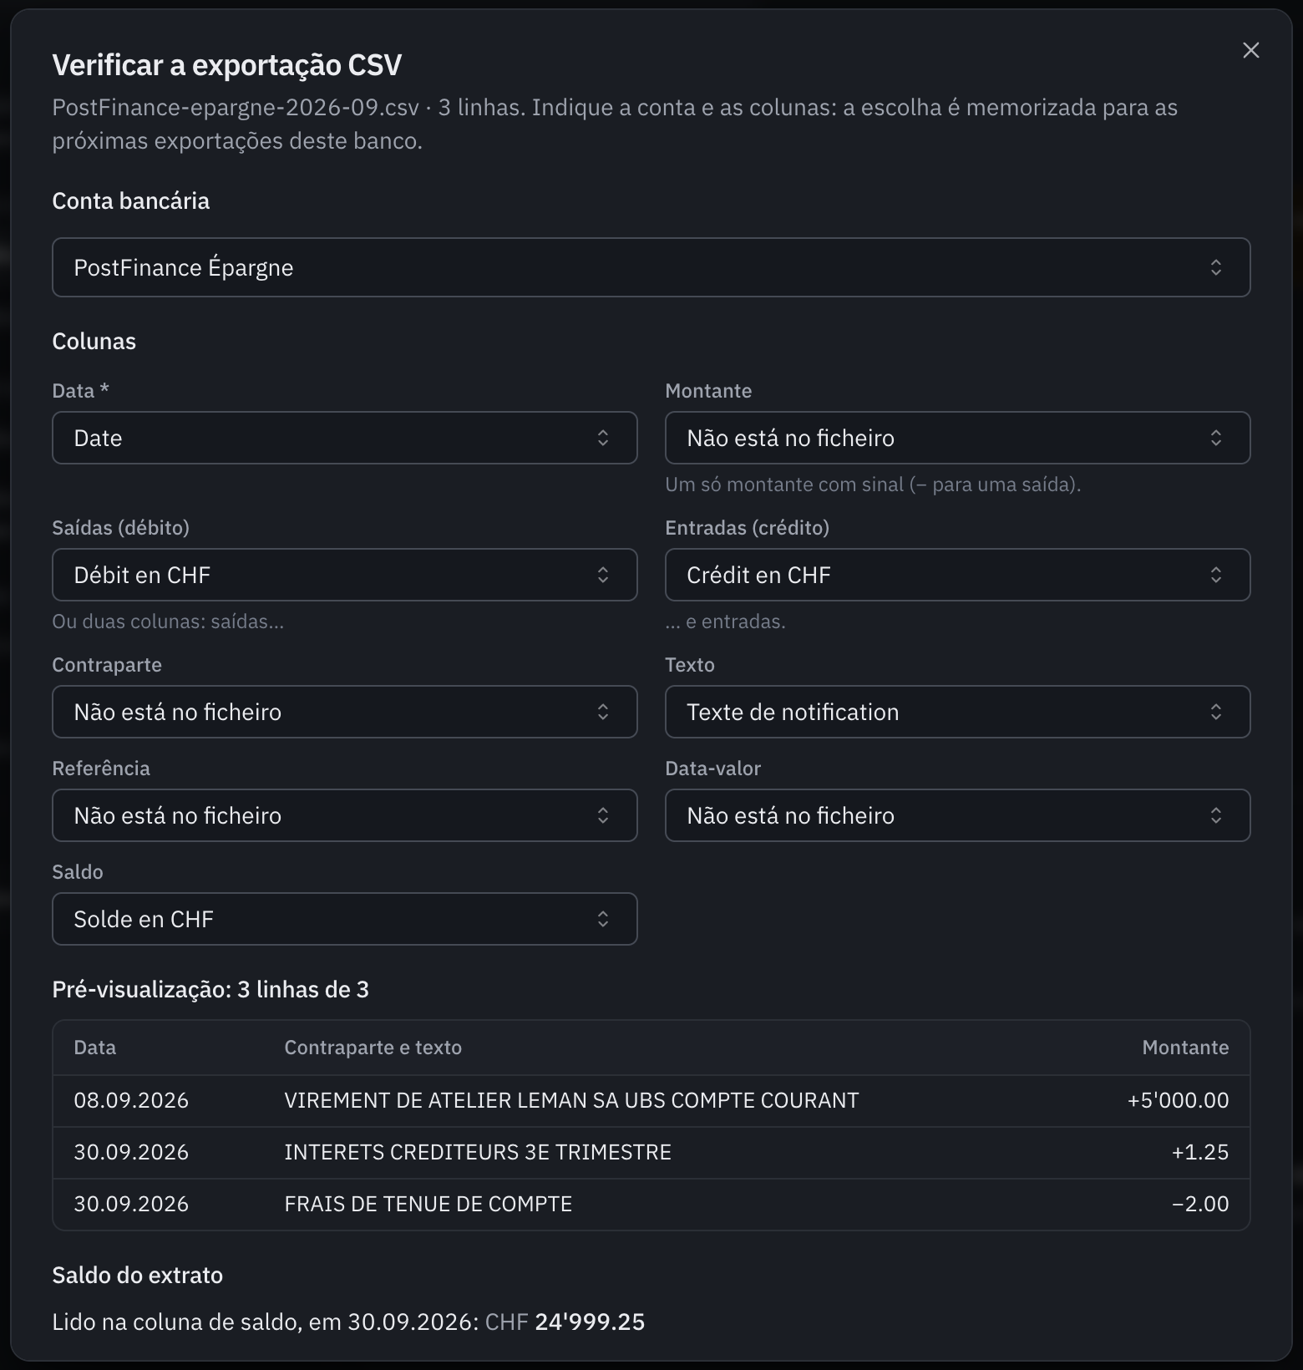Click chevron icon in Débit en CHF selector

603,575
